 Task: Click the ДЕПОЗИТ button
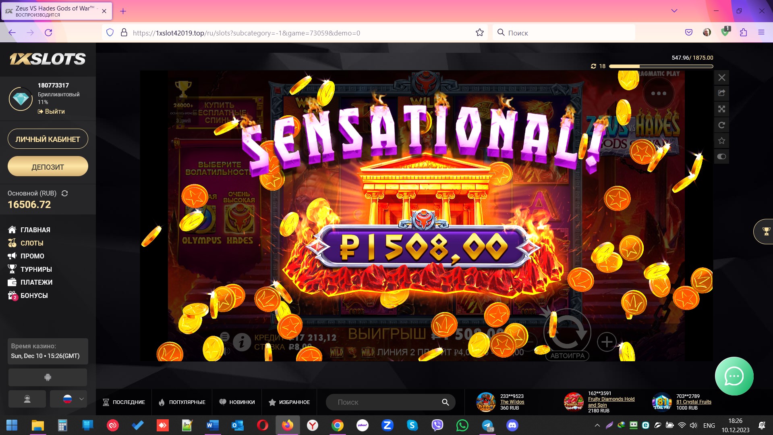[48, 167]
